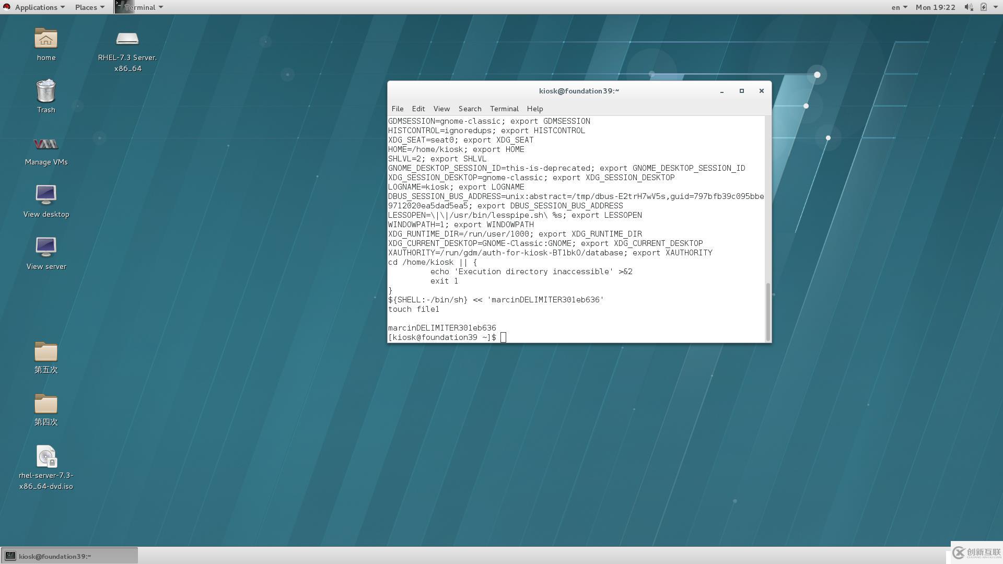Open the View menu in terminal
The width and height of the screenshot is (1003, 564).
[441, 108]
